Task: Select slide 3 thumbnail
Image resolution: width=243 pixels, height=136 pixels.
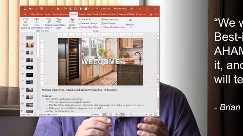Action: 30,53
